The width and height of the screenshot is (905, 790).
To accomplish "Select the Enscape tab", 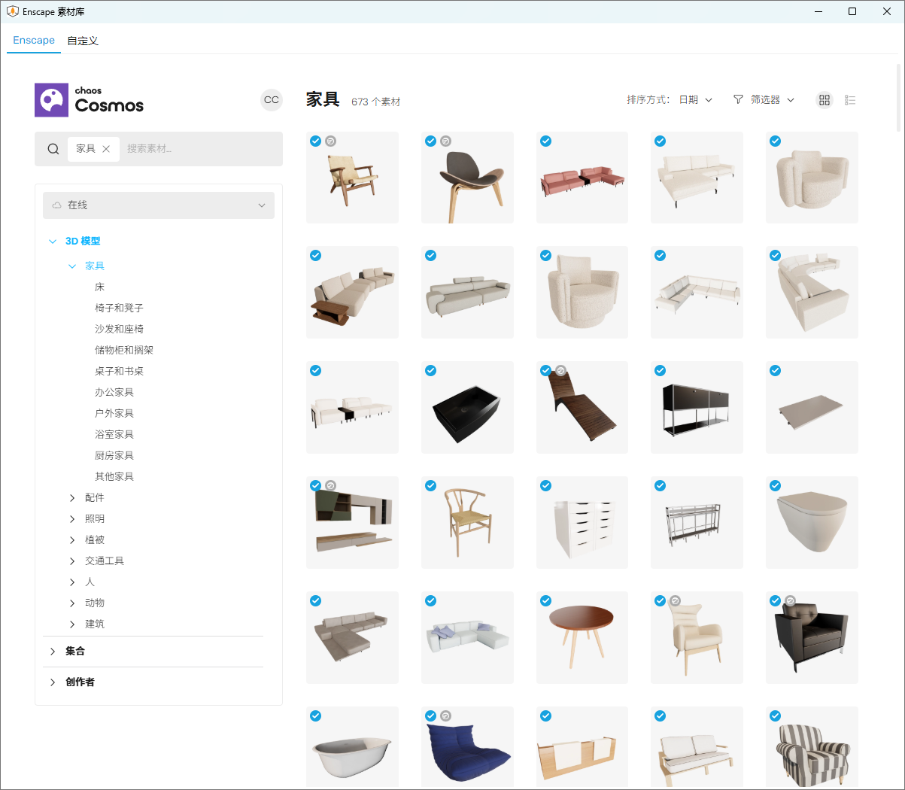I will 34,41.
